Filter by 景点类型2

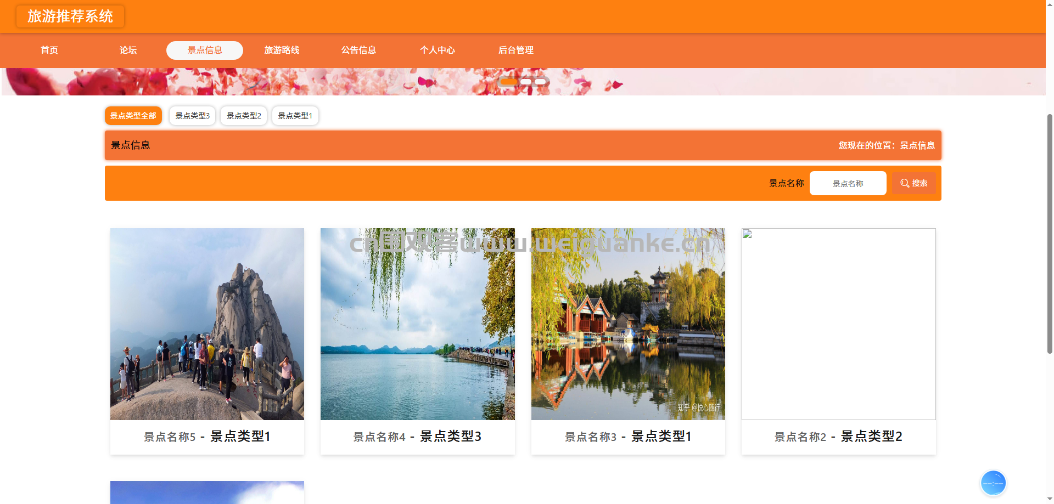click(x=244, y=116)
